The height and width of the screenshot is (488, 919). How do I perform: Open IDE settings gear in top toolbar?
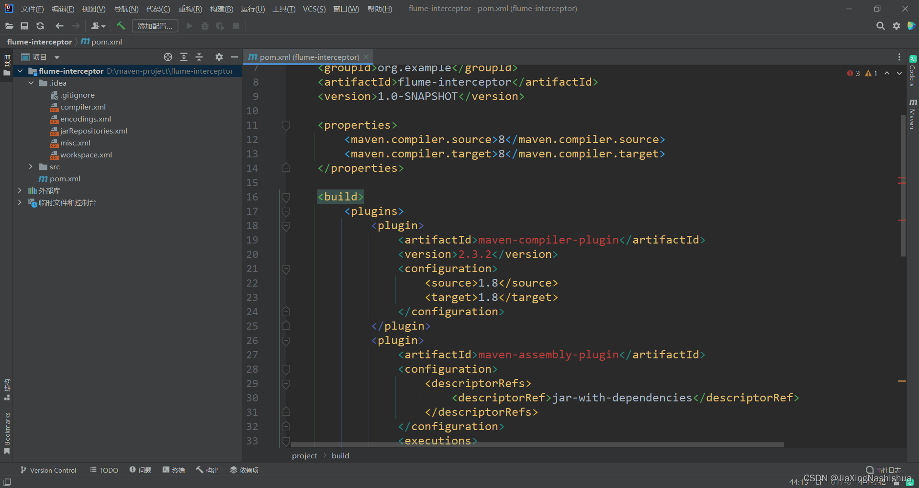[x=896, y=26]
